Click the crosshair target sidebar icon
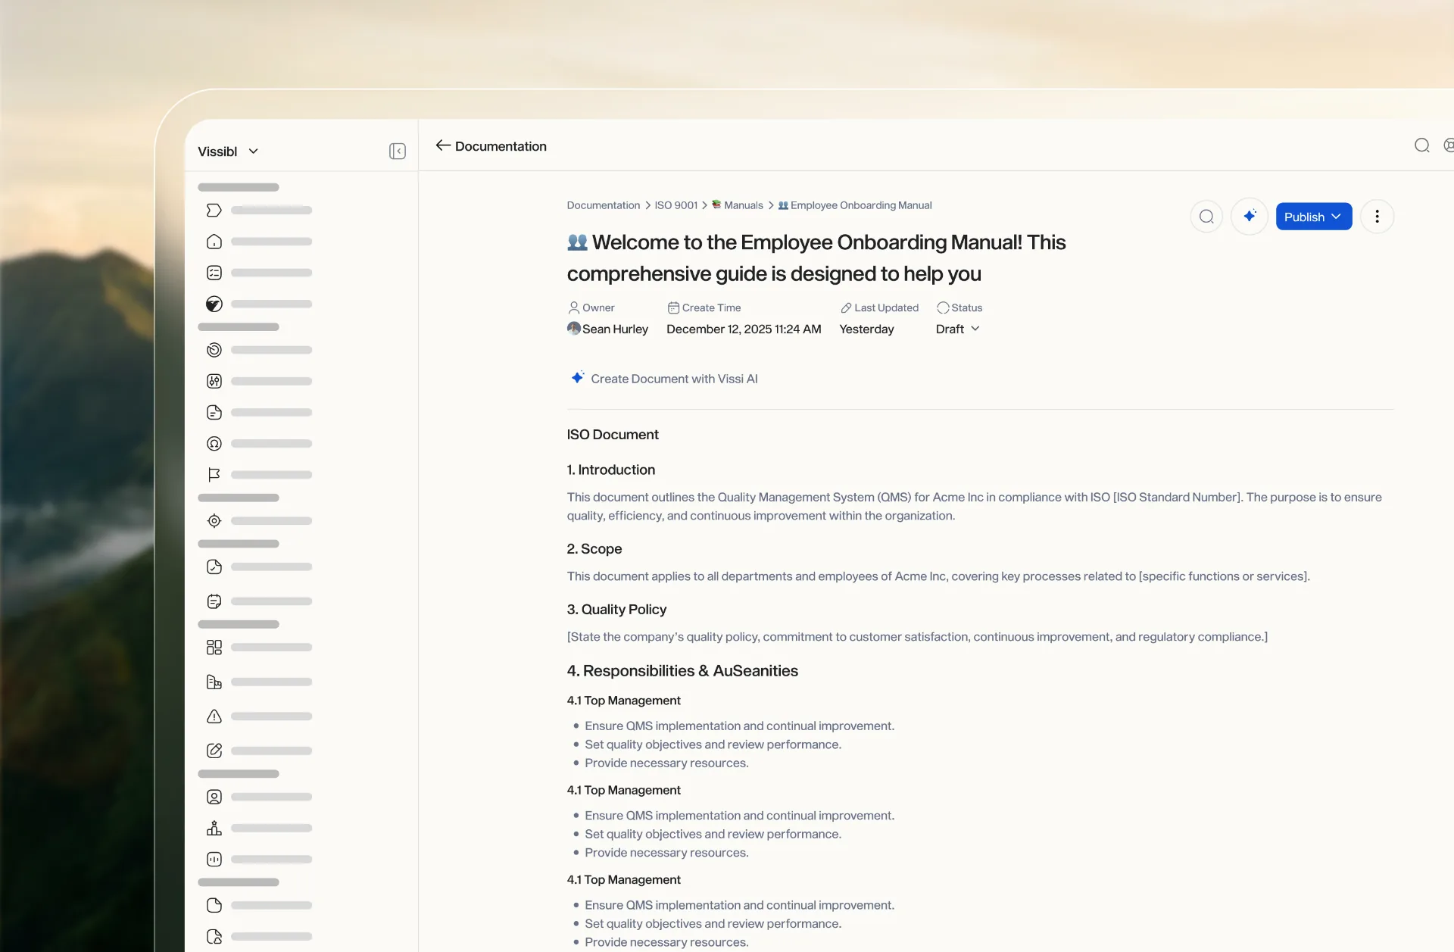Image resolution: width=1454 pixels, height=952 pixels. (x=214, y=521)
